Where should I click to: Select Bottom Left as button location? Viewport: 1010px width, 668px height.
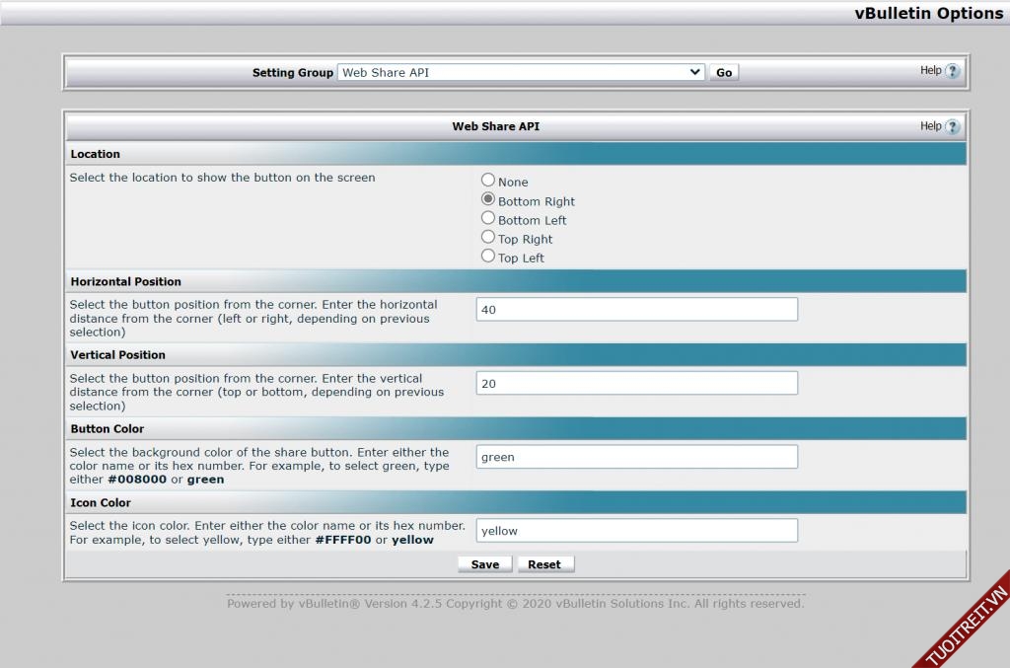488,218
